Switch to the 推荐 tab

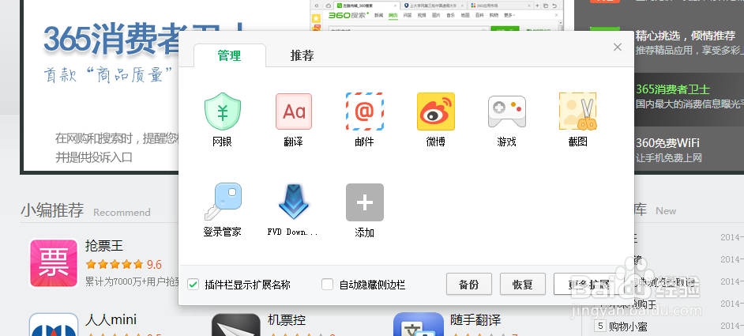[x=302, y=55]
